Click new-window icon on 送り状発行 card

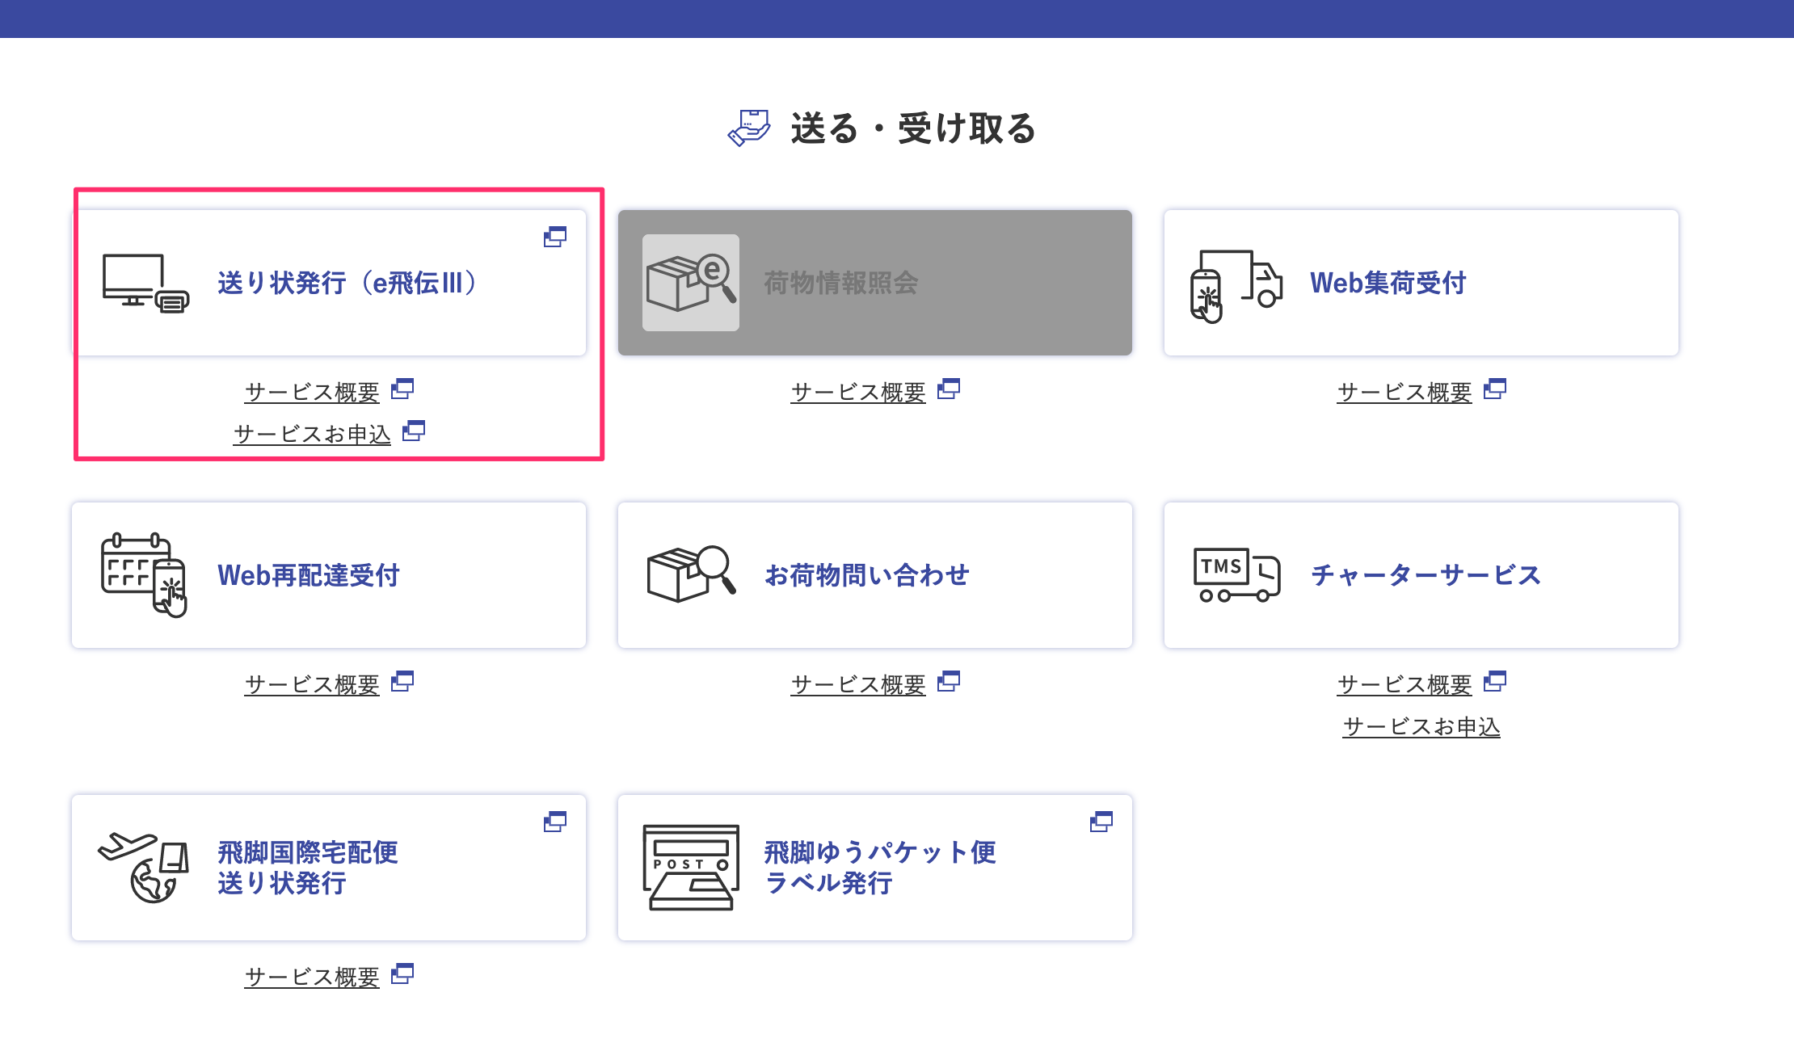(x=555, y=237)
